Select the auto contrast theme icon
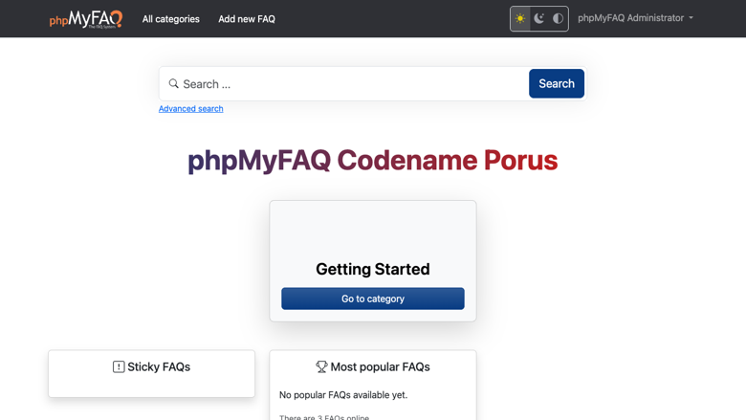 click(559, 18)
